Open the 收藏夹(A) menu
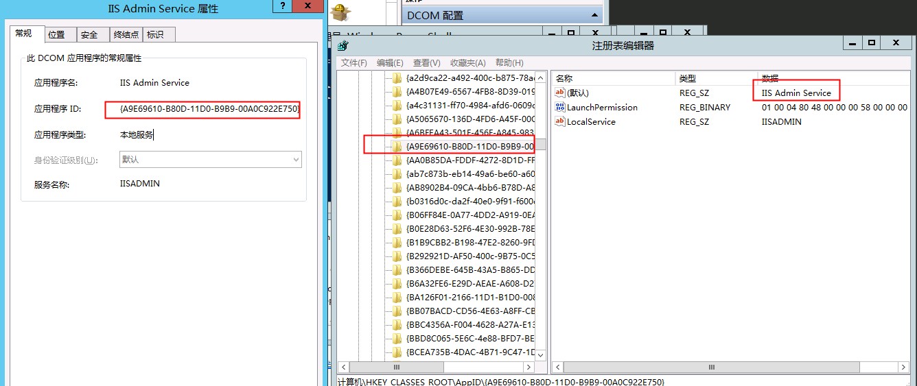Viewport: 917px width, 386px height. point(467,63)
